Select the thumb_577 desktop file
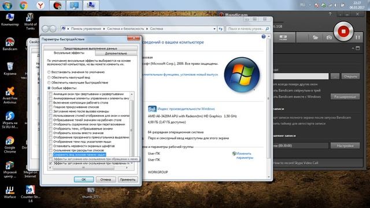This screenshot has width=370, height=208. (x=91, y=194)
